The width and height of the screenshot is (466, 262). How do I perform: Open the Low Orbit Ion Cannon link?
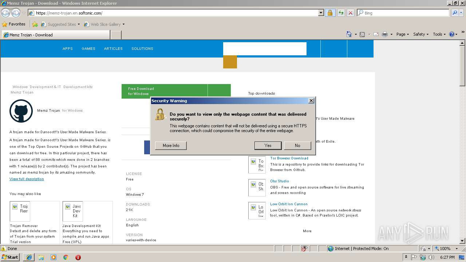[289, 204]
